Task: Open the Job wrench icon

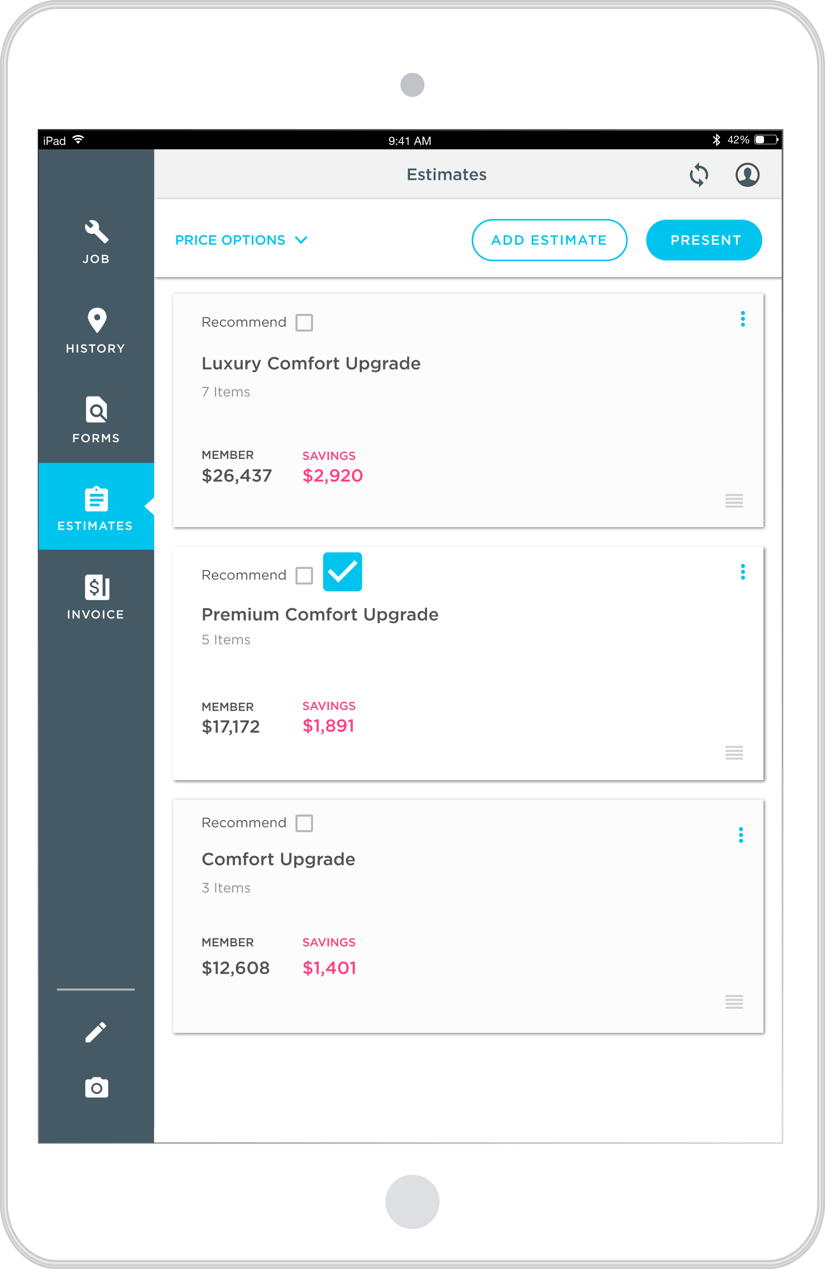Action: tap(96, 232)
